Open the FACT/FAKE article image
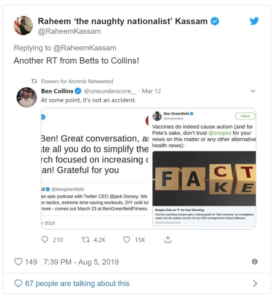Image resolution: width=273 pixels, height=297 pixels. point(204,179)
